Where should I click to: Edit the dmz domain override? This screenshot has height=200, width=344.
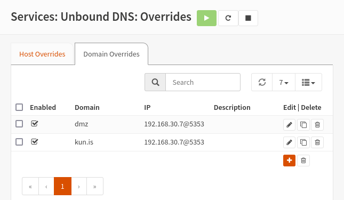pyautogui.click(x=289, y=125)
